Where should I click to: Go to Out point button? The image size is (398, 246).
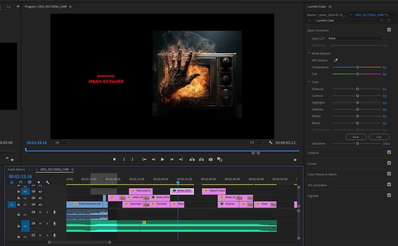[181, 159]
